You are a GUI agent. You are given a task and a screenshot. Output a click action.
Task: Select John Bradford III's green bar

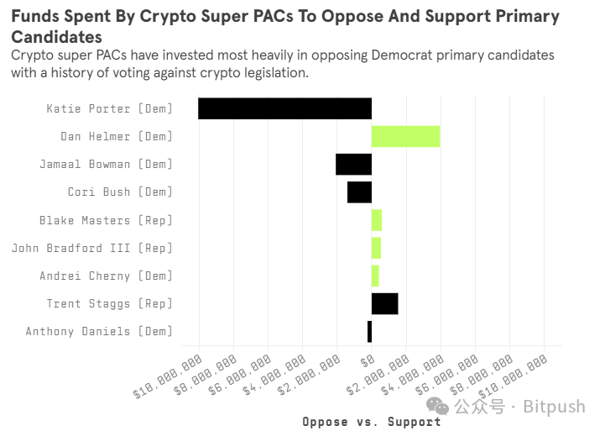coord(376,248)
